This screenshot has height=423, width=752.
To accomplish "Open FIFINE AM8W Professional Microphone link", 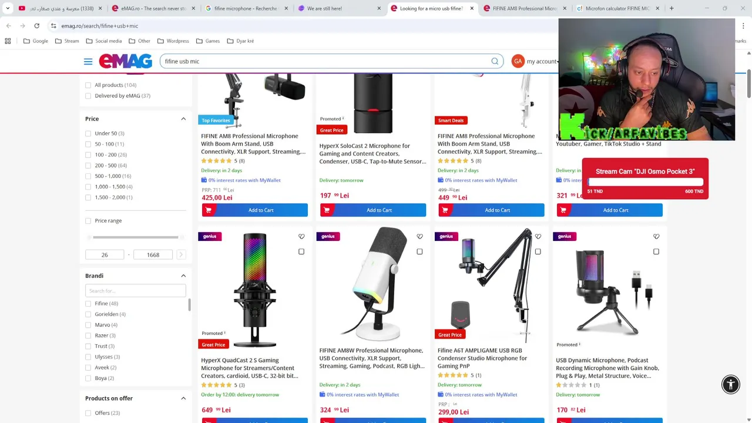I will (x=372, y=358).
